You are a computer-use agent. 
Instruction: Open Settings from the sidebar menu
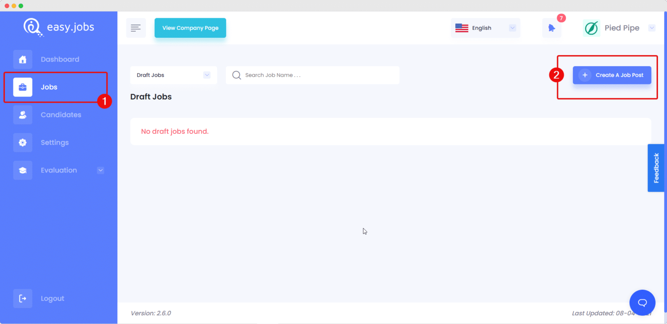[55, 143]
